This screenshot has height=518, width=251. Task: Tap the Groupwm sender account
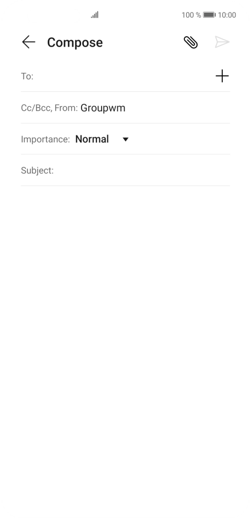[103, 108]
